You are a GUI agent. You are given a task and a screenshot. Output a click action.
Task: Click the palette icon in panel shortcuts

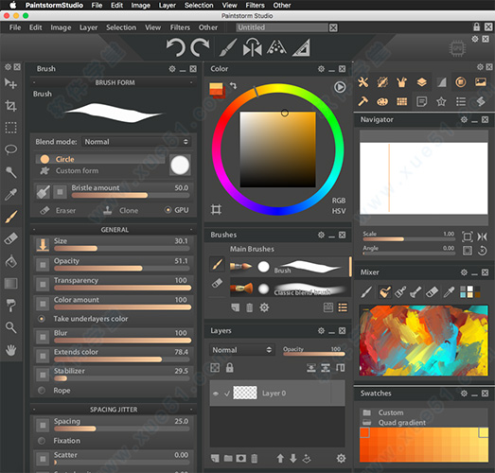[382, 101]
